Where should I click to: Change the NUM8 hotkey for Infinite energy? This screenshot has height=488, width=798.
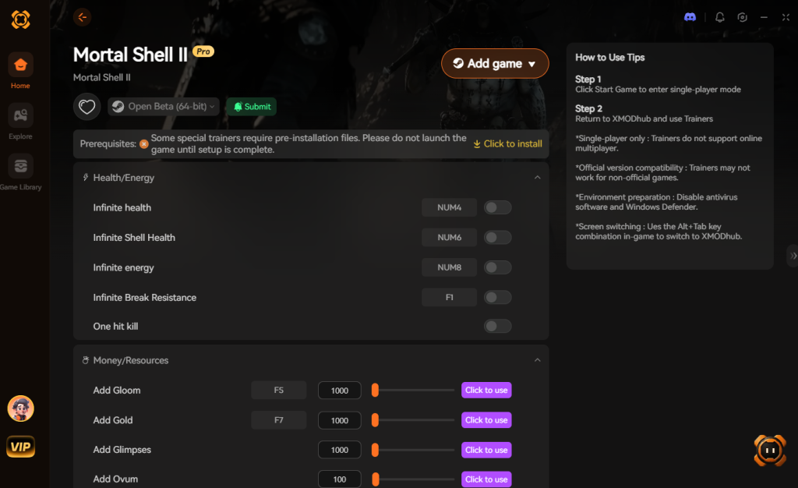coord(449,267)
